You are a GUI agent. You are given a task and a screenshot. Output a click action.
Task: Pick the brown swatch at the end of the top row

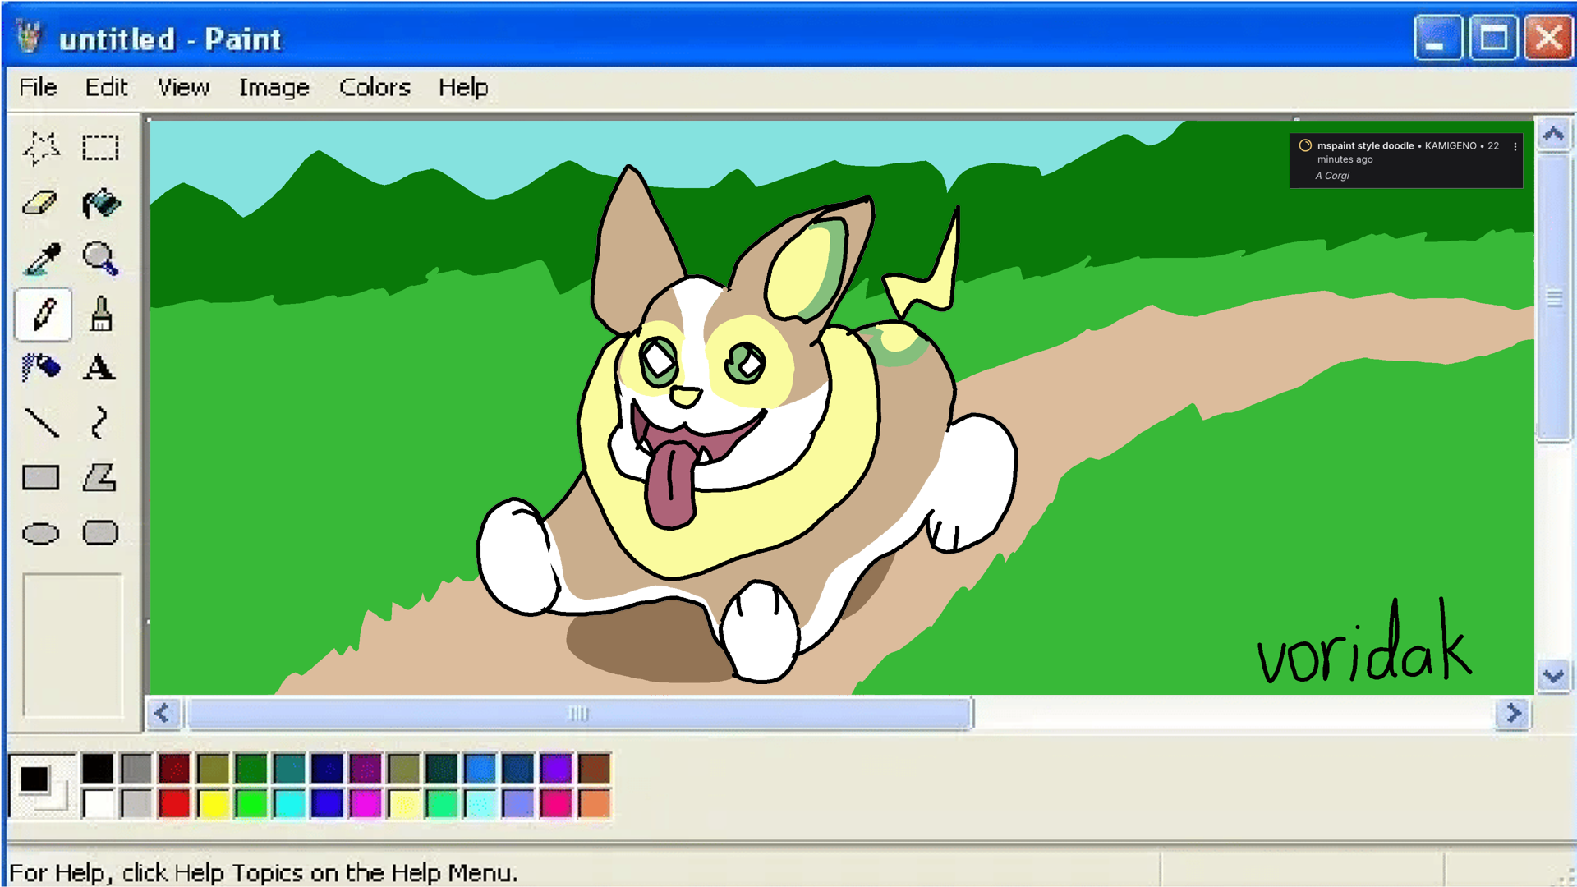coord(595,769)
